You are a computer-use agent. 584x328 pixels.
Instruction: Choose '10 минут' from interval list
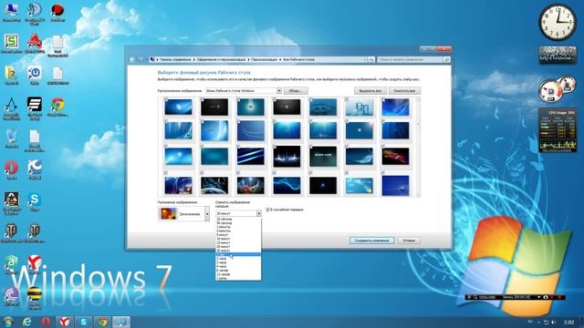click(x=238, y=239)
